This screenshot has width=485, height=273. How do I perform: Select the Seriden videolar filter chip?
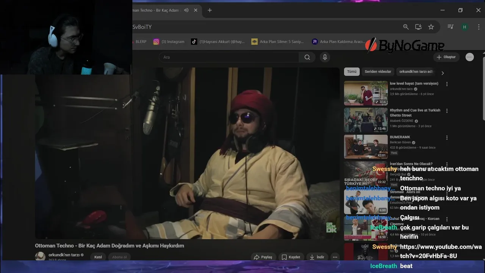tap(378, 72)
